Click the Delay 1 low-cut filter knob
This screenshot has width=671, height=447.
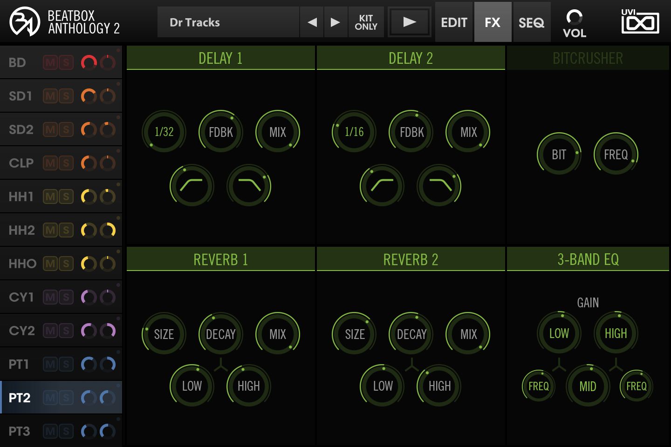pos(192,186)
